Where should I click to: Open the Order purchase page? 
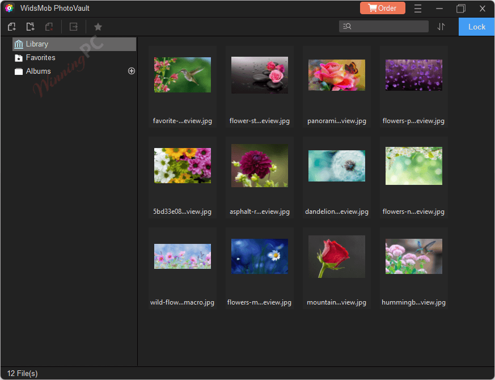tap(382, 8)
